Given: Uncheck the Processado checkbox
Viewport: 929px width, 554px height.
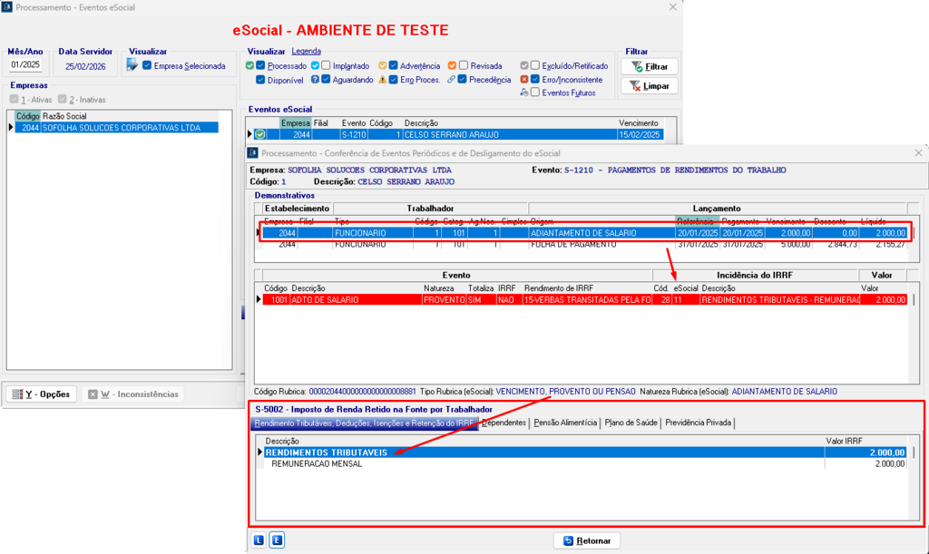Looking at the screenshot, I should (x=261, y=66).
